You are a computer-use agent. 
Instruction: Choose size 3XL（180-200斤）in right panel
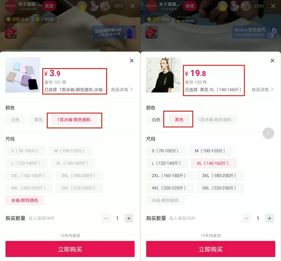pos(220,176)
